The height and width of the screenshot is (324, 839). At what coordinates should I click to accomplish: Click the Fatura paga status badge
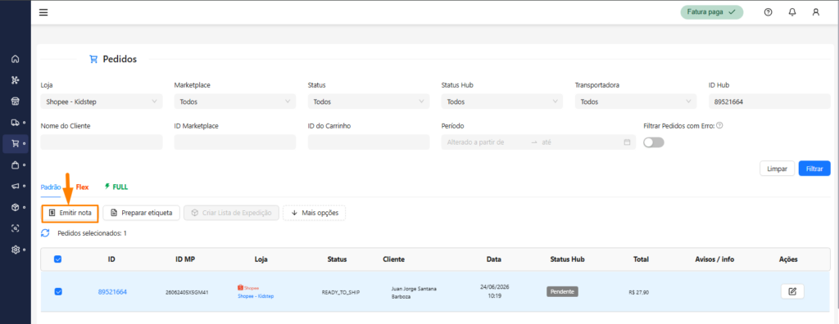[712, 12]
